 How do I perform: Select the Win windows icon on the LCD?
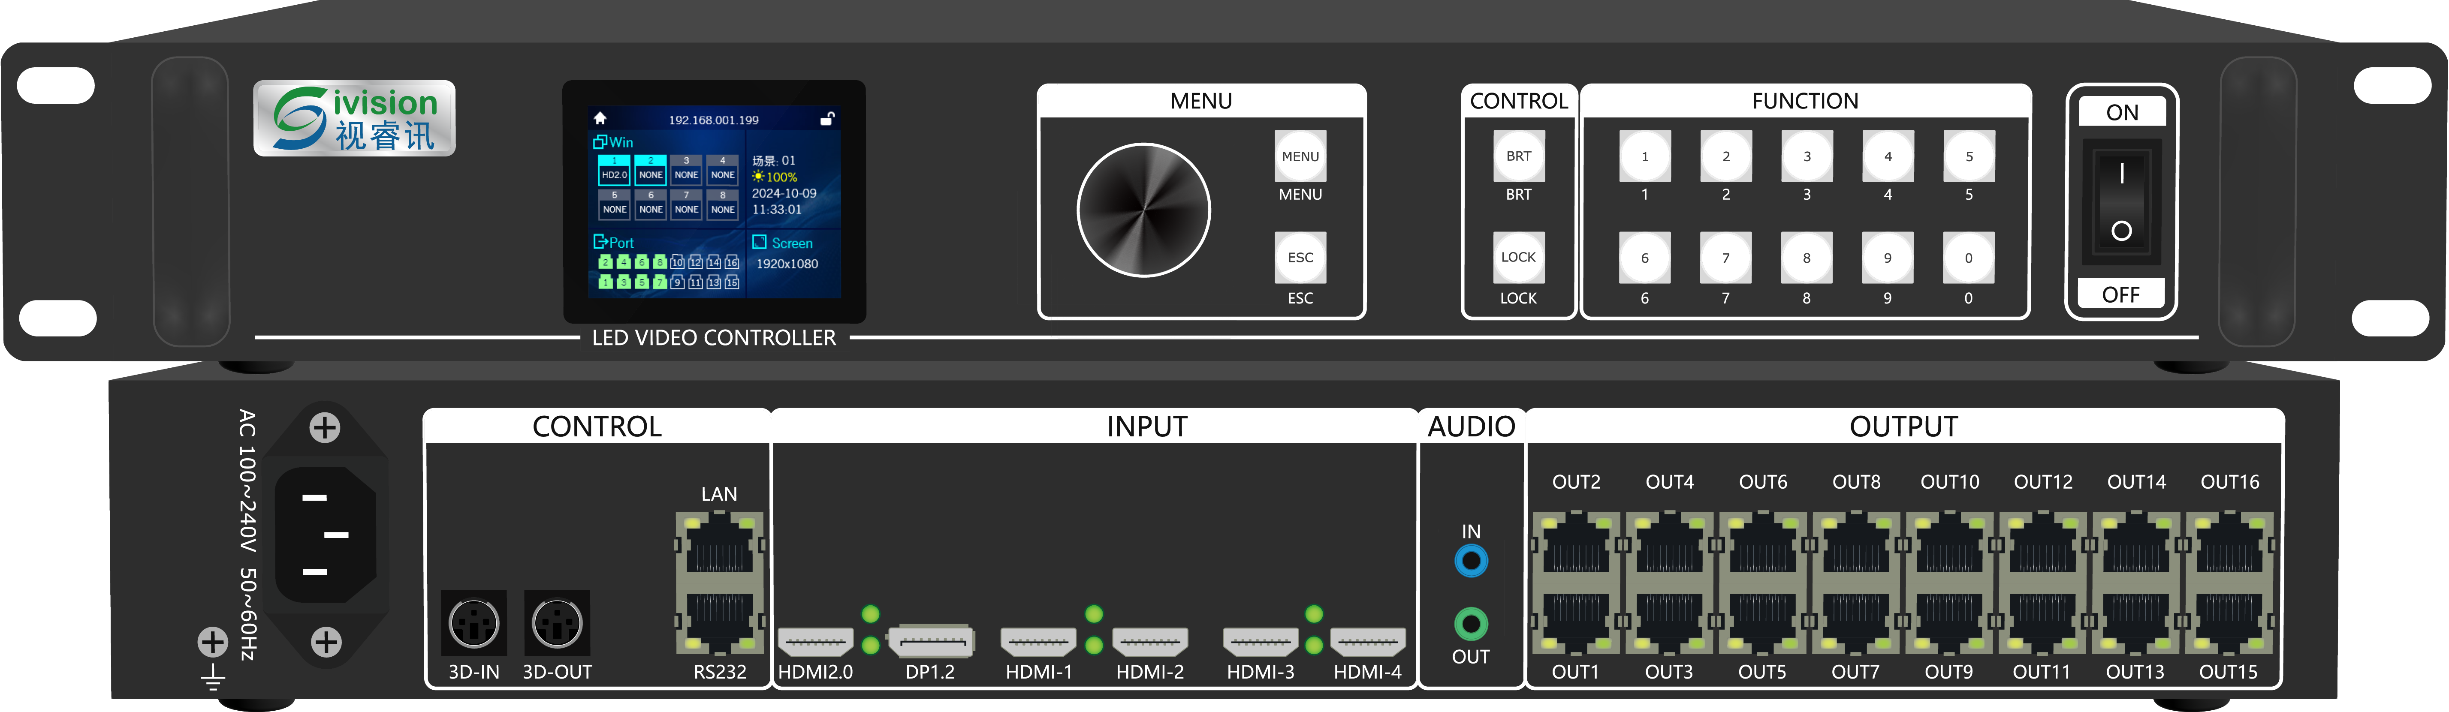coord(600,141)
